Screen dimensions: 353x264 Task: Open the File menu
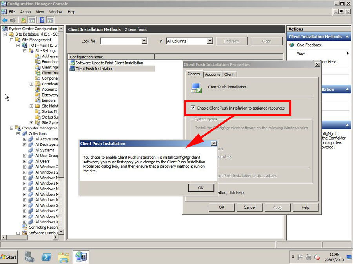12,12
